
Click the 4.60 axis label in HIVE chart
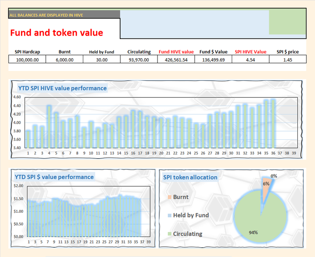17,97
